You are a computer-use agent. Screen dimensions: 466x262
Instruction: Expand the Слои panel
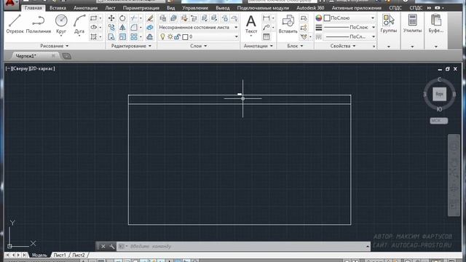(x=199, y=46)
